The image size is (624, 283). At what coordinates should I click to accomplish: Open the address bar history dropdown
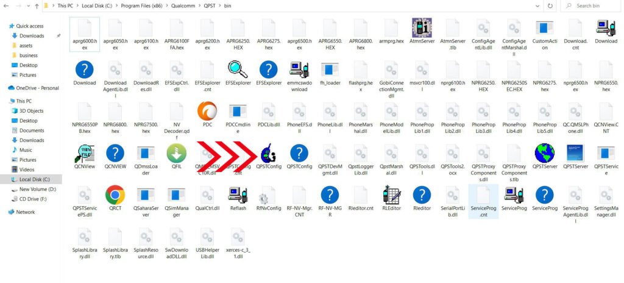pyautogui.click(x=537, y=6)
